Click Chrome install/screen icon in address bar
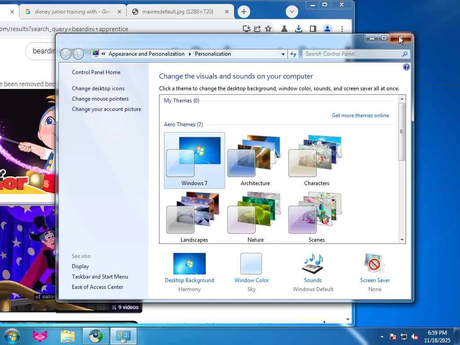The height and width of the screenshot is (345, 460). [x=247, y=29]
